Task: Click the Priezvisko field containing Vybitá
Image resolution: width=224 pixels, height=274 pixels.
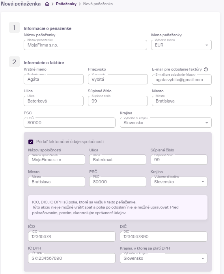Action: 118,79
